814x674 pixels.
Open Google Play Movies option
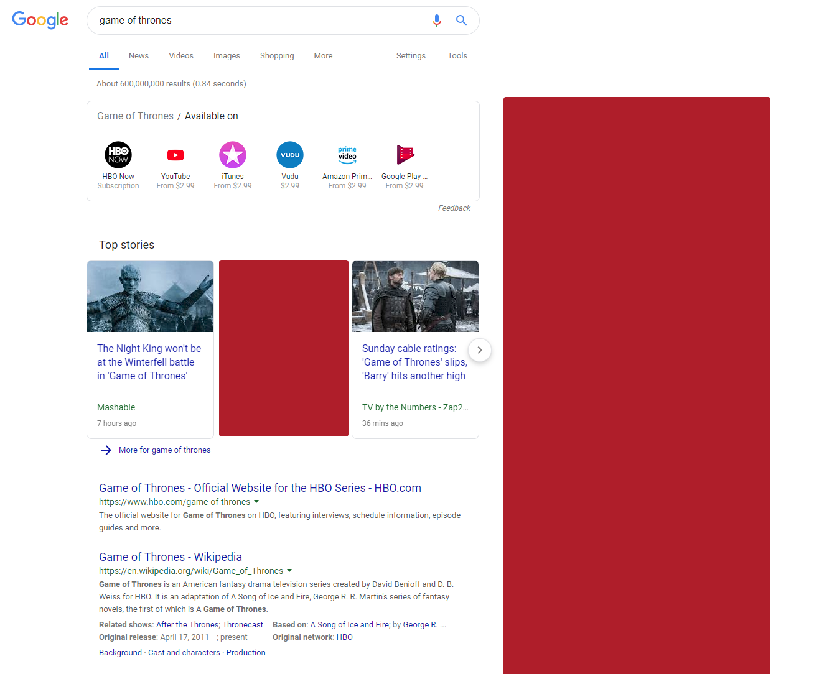point(405,155)
